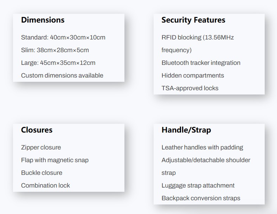Select the Hidden compartments entry
This screenshot has height=214, width=277.
tap(192, 75)
